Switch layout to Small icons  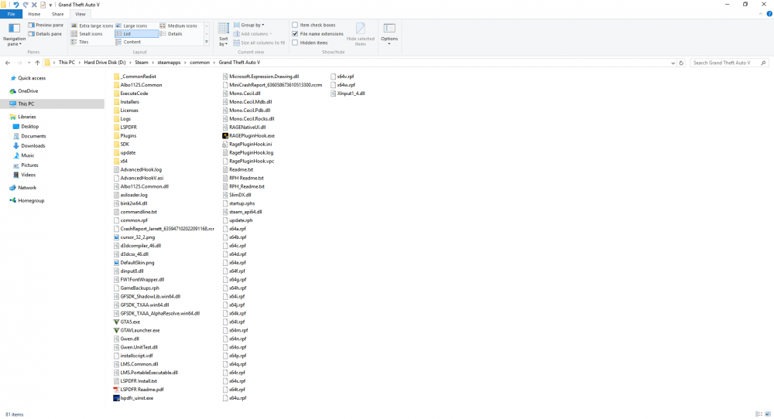tap(87, 34)
